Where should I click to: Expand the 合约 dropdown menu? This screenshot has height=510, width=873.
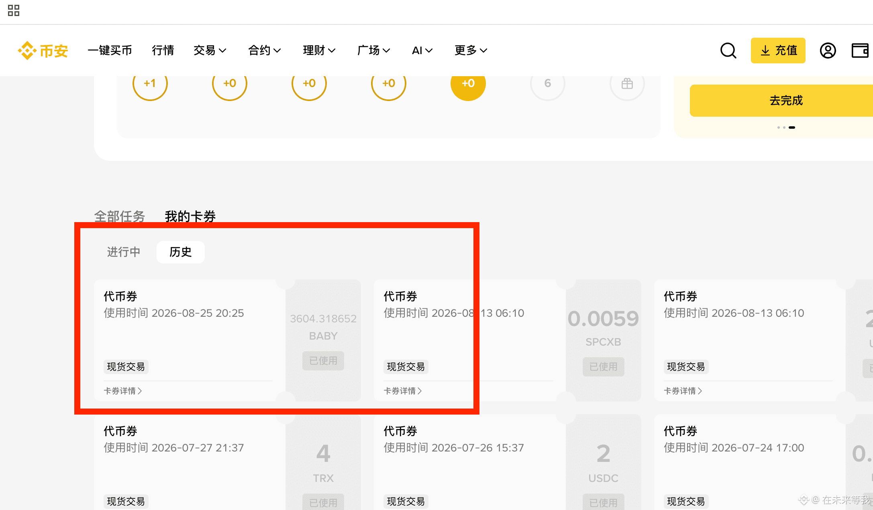(x=264, y=51)
